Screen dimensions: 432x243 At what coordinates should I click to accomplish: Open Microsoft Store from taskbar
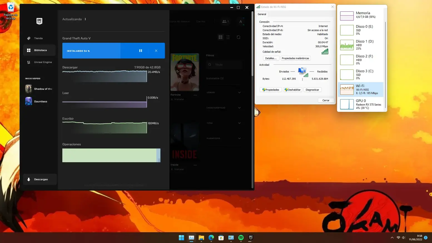coord(221,237)
